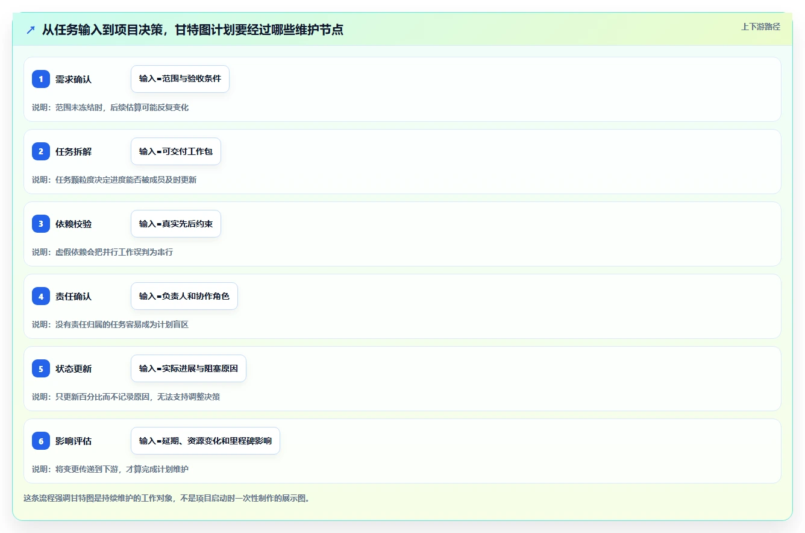Click the 责任确认 step title
This screenshot has width=805, height=533.
point(74,296)
